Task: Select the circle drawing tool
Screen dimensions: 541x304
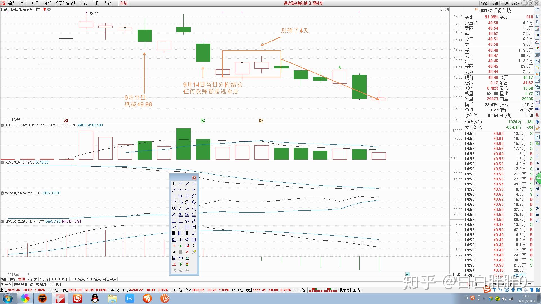Action: point(187,202)
